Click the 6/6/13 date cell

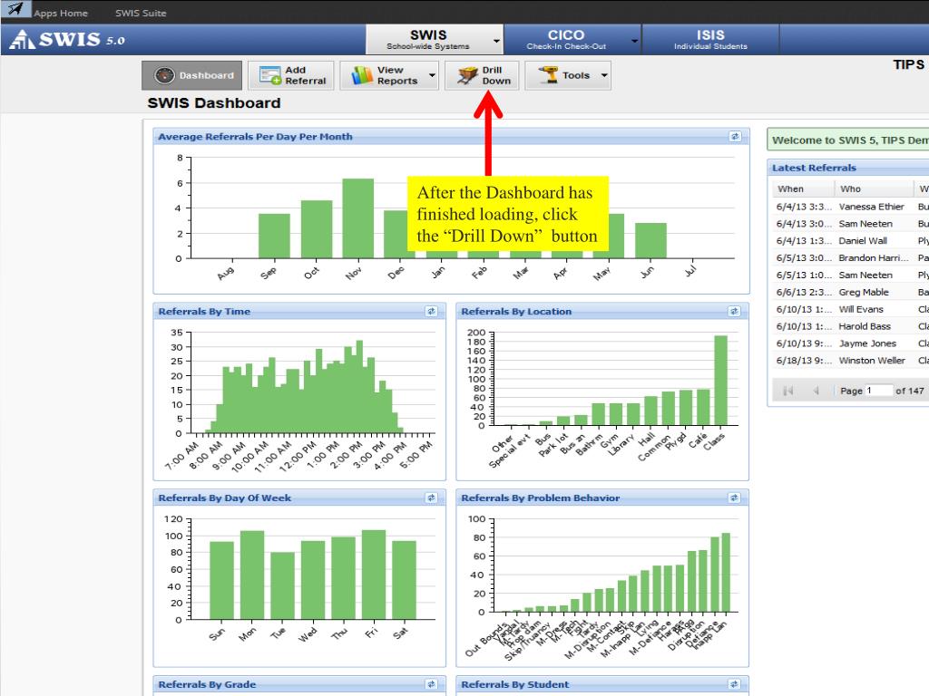pos(803,293)
